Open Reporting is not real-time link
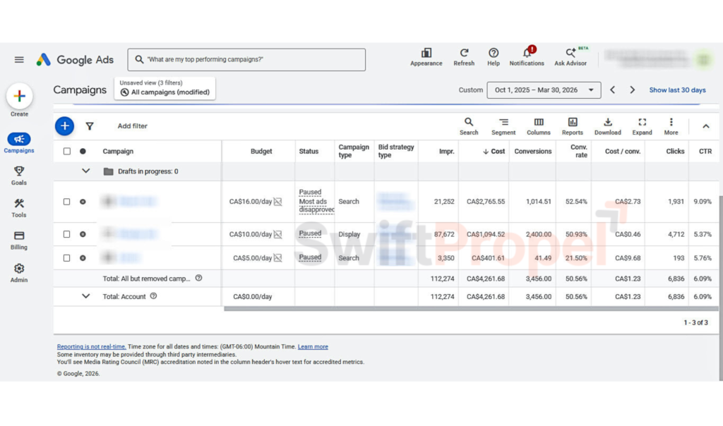 pos(91,346)
